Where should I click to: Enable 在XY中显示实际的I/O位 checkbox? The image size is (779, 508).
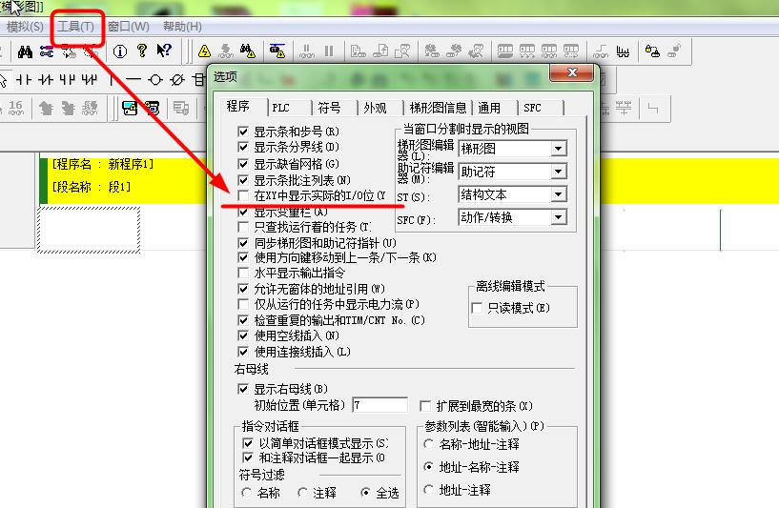click(x=244, y=195)
